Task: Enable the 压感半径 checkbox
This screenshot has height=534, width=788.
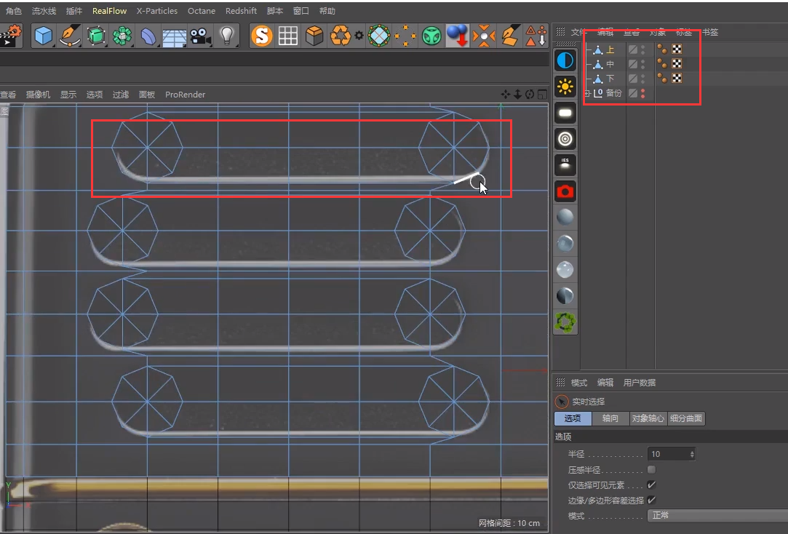Action: pyautogui.click(x=651, y=469)
